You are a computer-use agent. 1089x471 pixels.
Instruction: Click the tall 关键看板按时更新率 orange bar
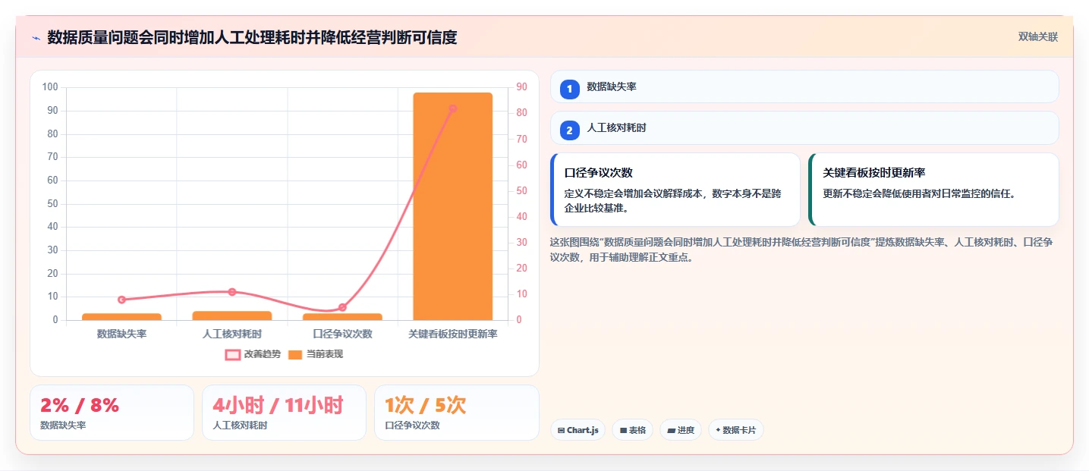(x=453, y=206)
